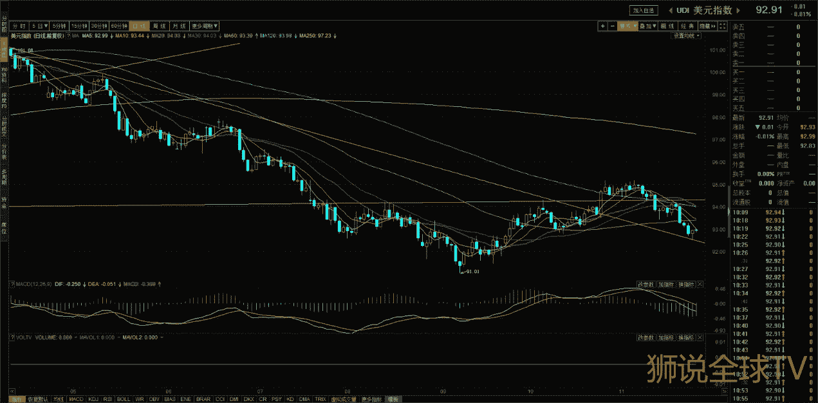Select the BOLL indicator tab

pyautogui.click(x=124, y=399)
